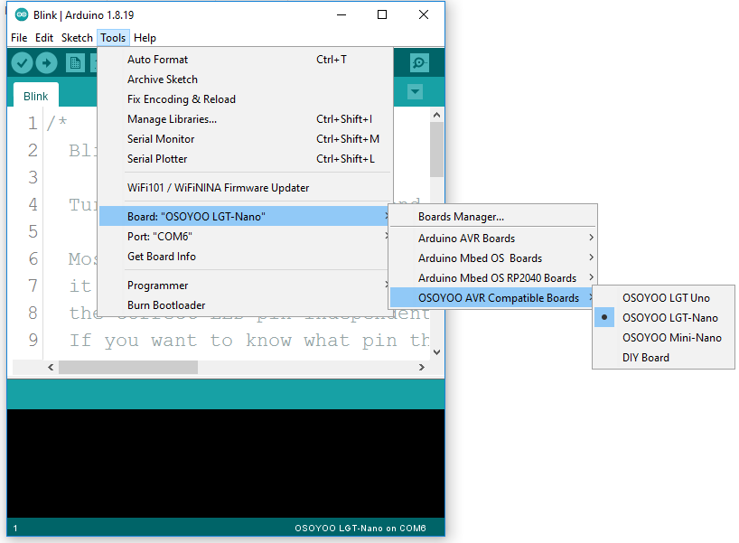Open the Help menu

145,38
